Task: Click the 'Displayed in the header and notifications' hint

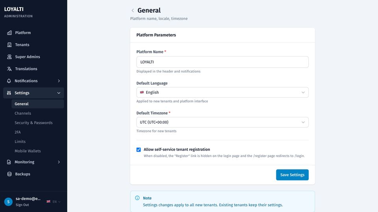Action: tap(168, 71)
